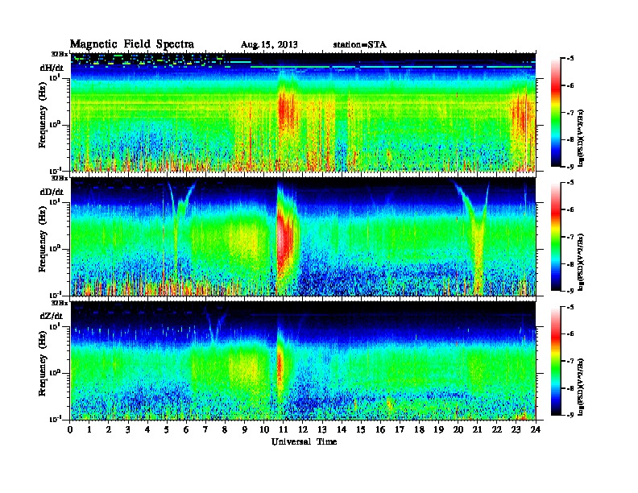Click the "dZ/dt" panel label
Viewport: 638px width, 493px height.
click(x=52, y=316)
